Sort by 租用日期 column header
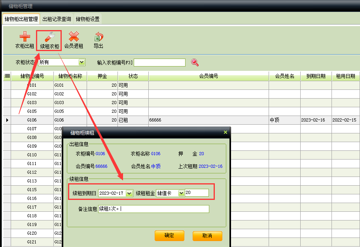Viewport: 360px width, 247px height. (345, 76)
